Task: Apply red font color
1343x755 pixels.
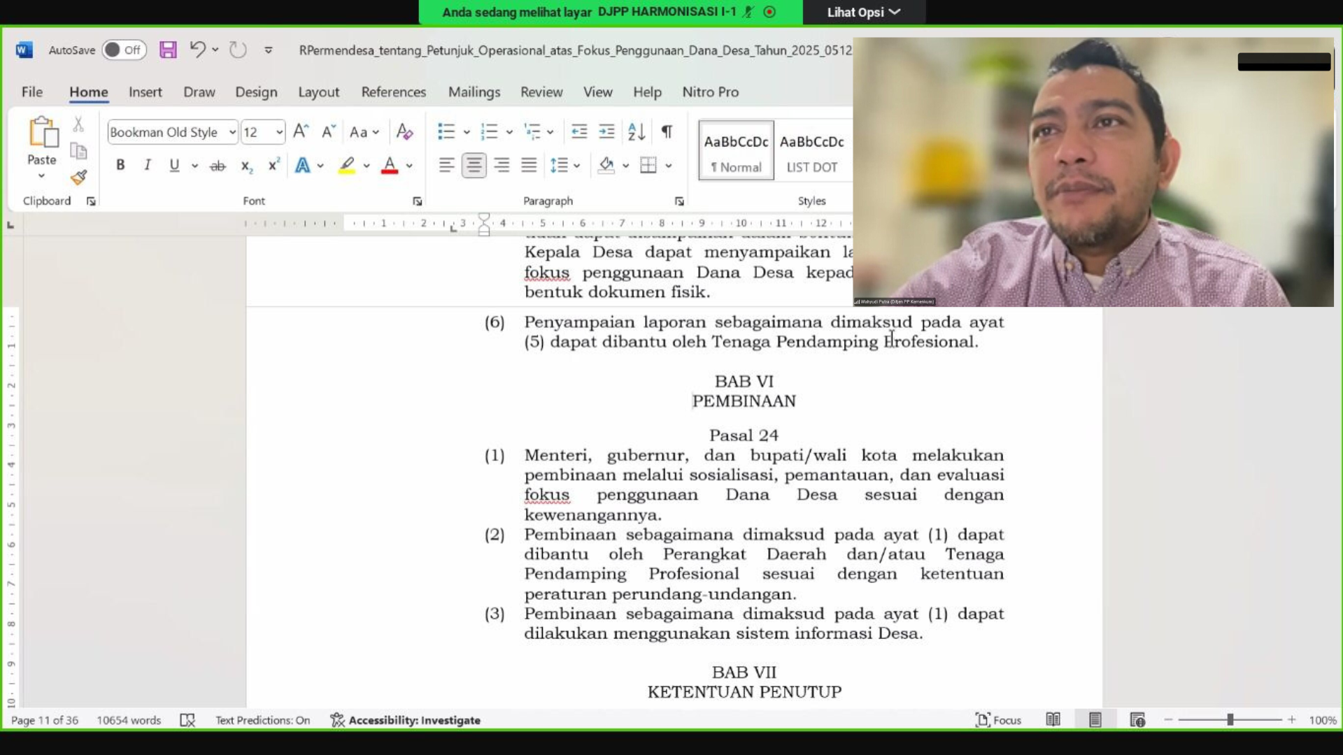Action: click(390, 166)
